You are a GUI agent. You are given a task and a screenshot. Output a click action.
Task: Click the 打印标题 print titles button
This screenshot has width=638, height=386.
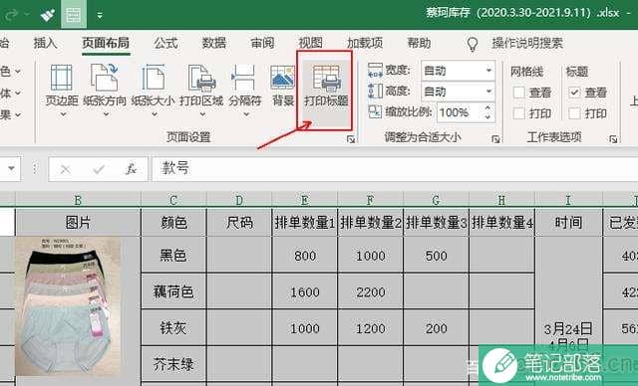pyautogui.click(x=326, y=86)
